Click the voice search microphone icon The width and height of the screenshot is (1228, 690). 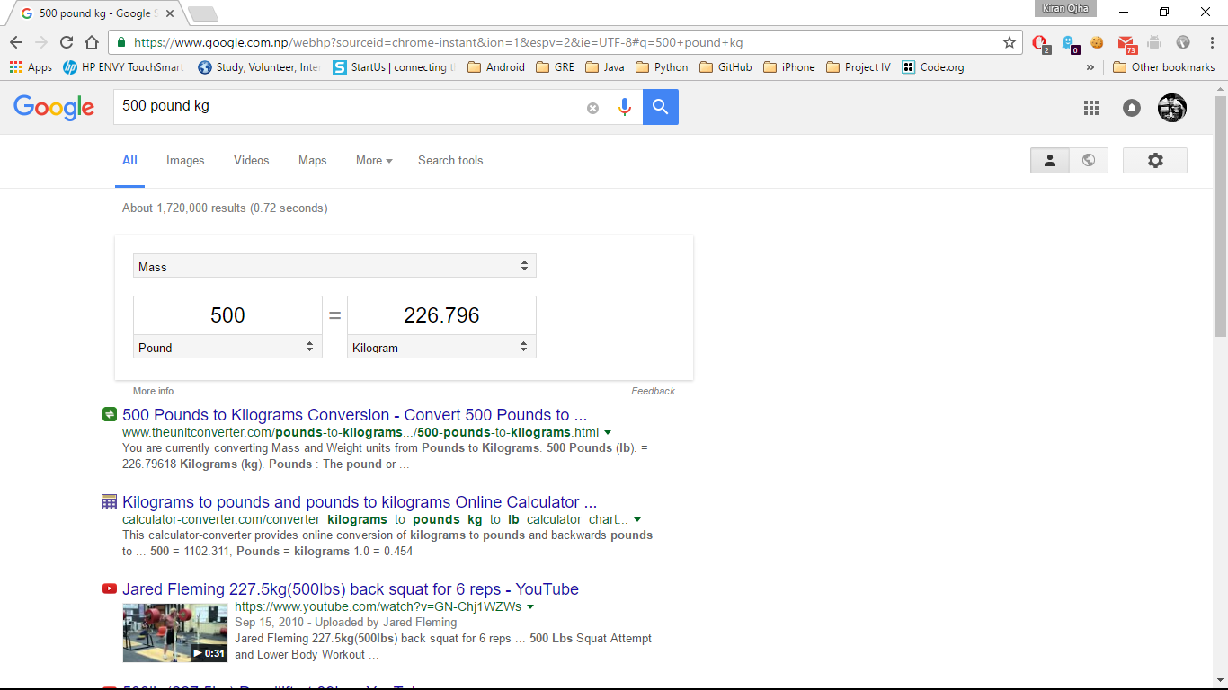[x=625, y=107]
